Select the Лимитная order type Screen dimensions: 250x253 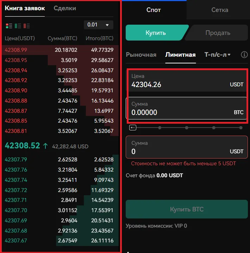180,55
